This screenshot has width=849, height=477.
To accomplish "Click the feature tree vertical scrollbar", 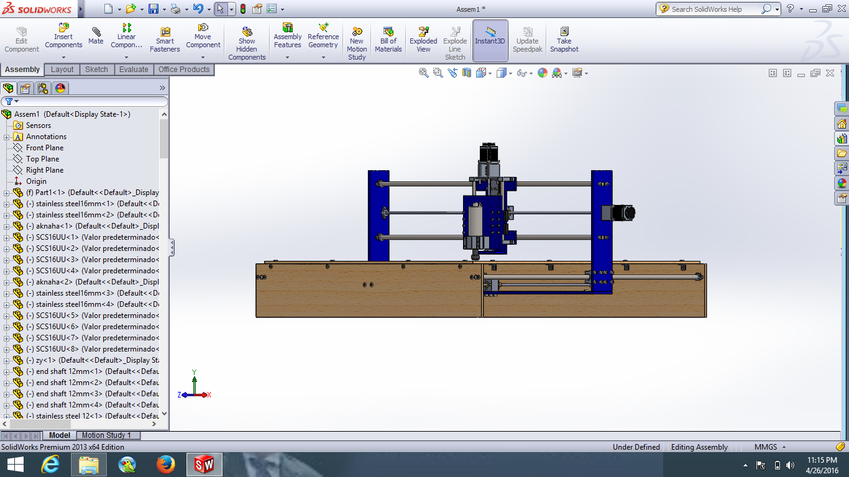I will [164, 139].
